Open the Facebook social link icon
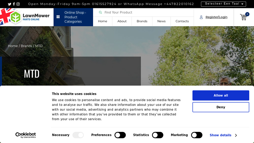 [x=14, y=4]
